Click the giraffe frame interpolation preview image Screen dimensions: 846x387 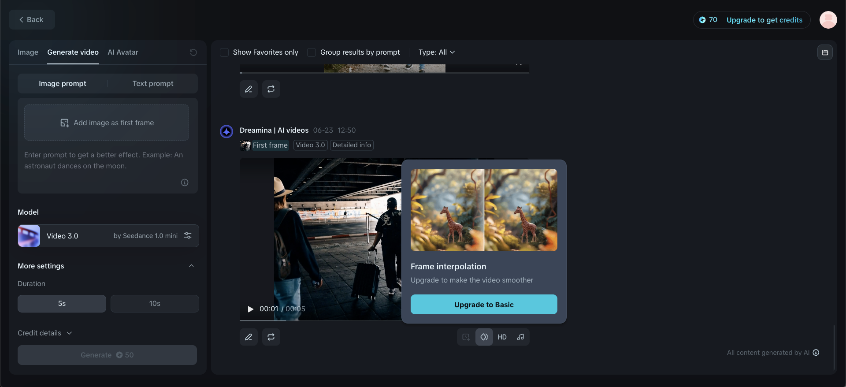click(484, 210)
